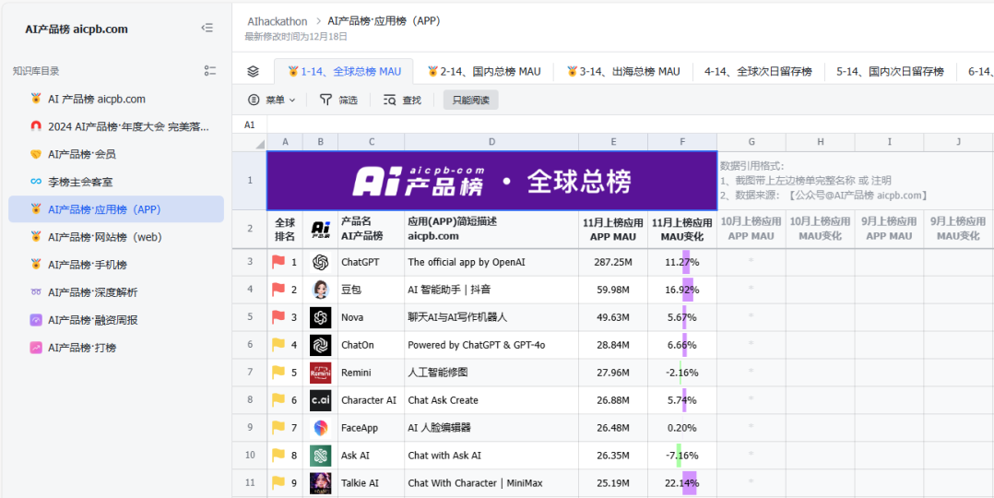
Task: Open the knowledge base directory outline icon
Action: (210, 71)
